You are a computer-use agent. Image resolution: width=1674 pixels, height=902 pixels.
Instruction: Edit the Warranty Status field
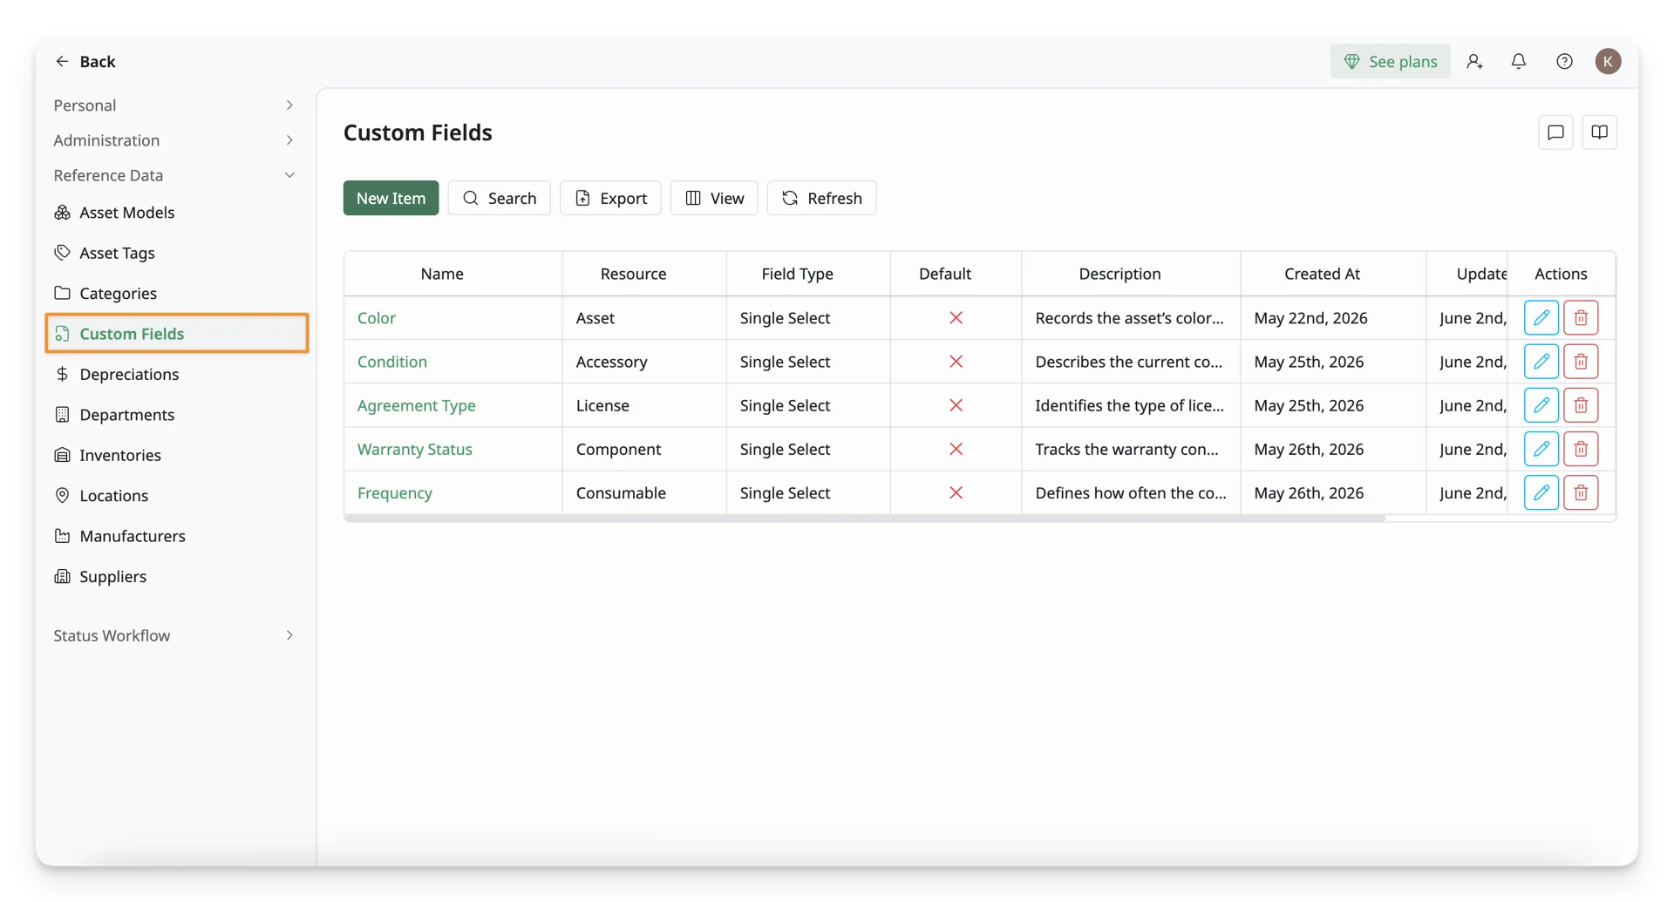[1541, 449]
